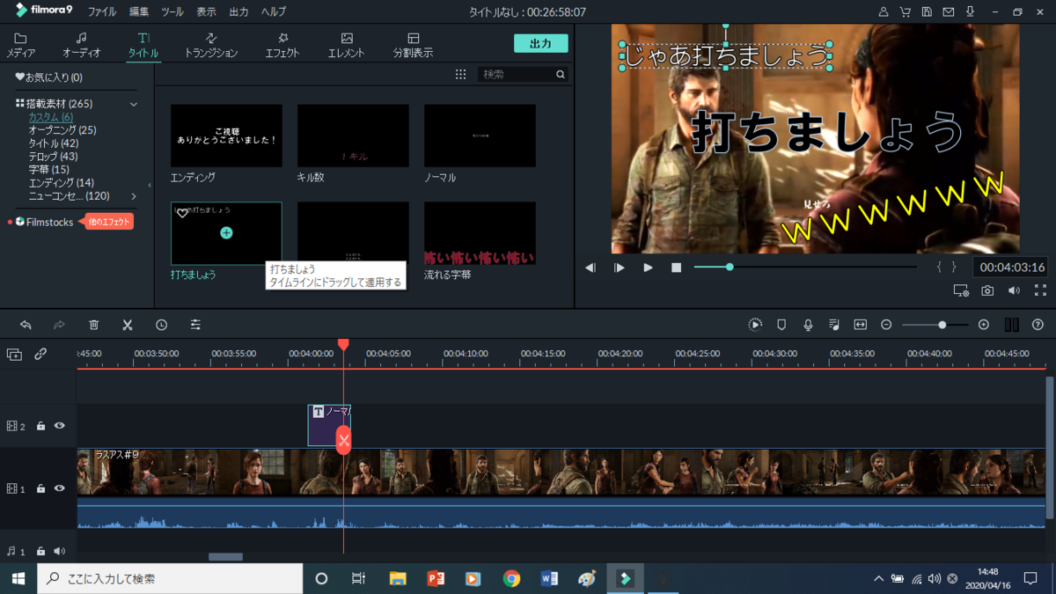
Task: Switch to the エフェクト tab
Action: coord(282,46)
